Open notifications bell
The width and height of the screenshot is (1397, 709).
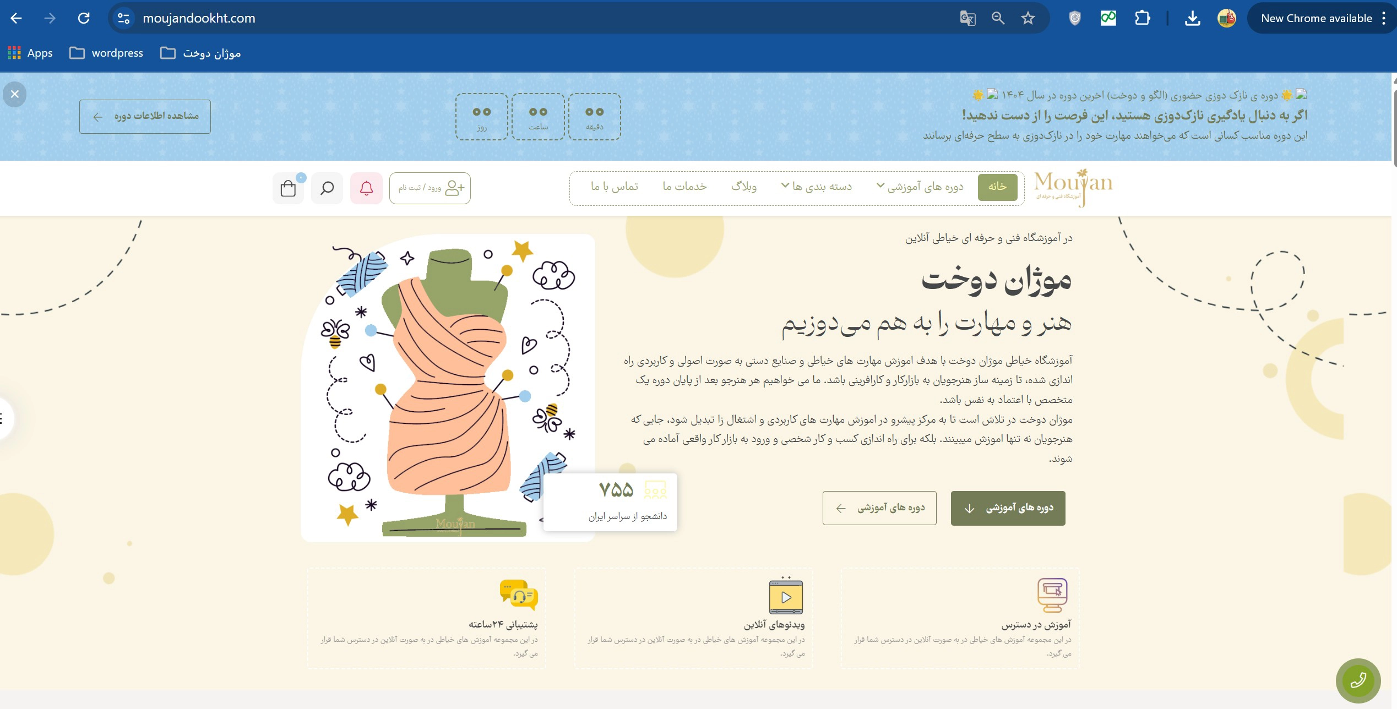pyautogui.click(x=366, y=188)
